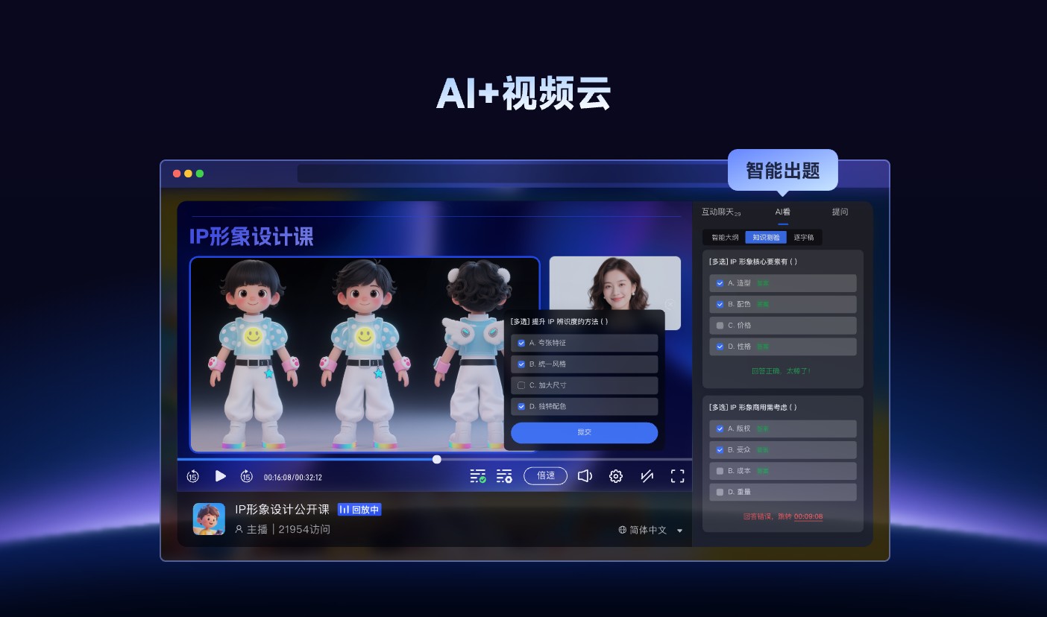Click the 21954访问 visit count

coord(304,530)
